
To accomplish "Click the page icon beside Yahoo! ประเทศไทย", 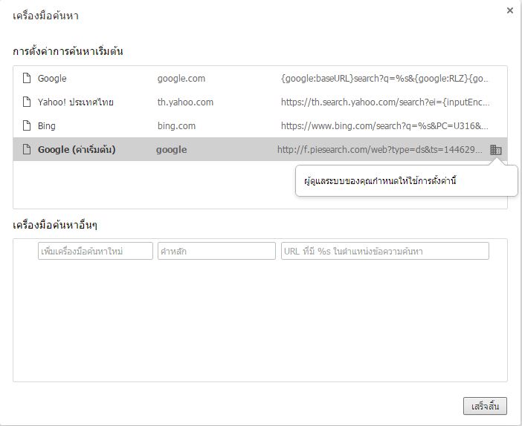I will pos(27,102).
